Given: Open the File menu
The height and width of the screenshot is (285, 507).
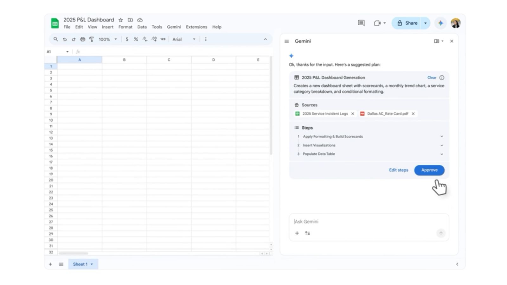Looking at the screenshot, I should click(x=67, y=27).
